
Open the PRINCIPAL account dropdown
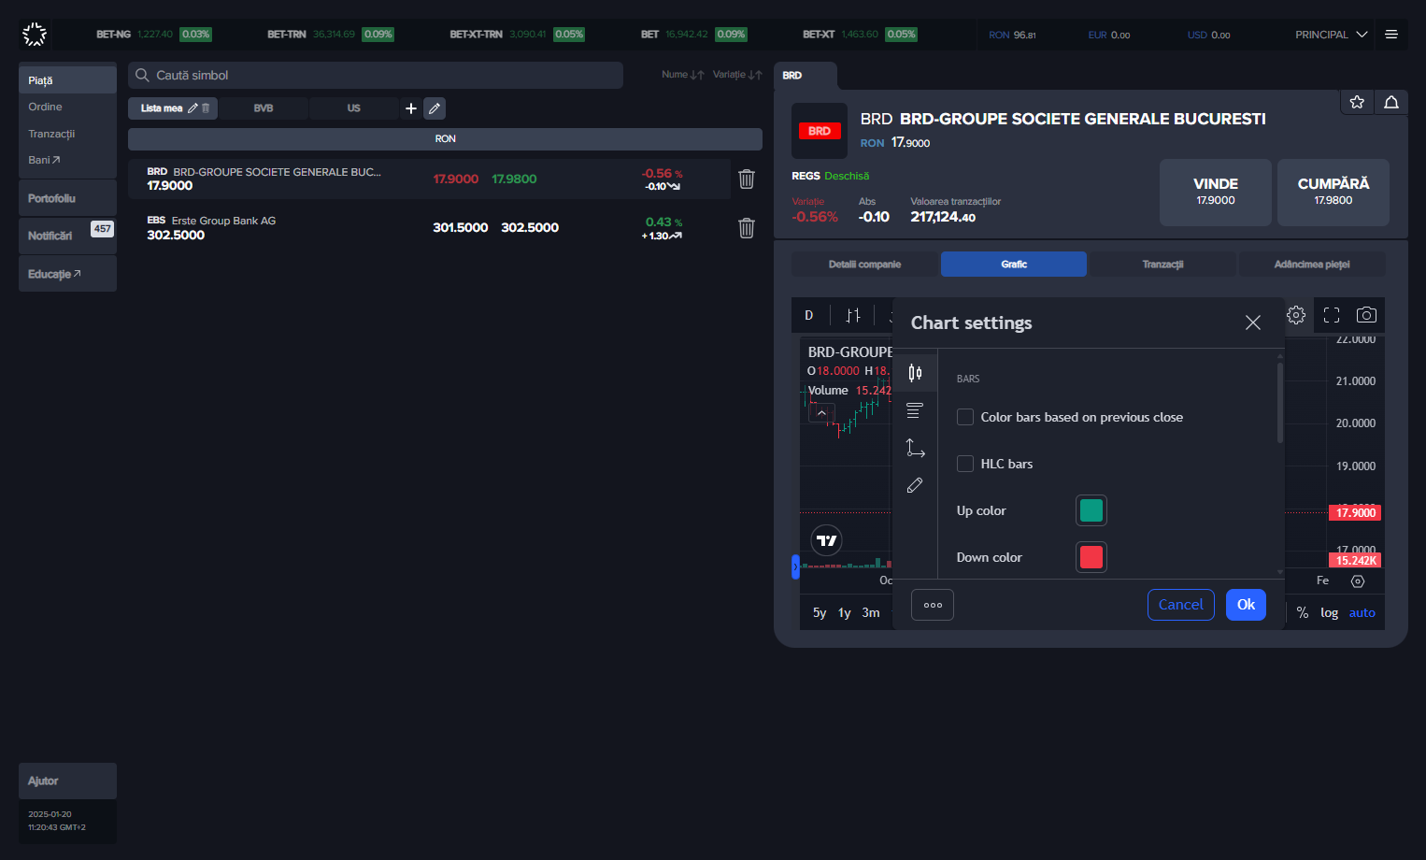(x=1331, y=35)
